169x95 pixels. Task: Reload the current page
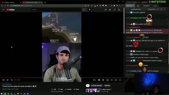(8, 6)
